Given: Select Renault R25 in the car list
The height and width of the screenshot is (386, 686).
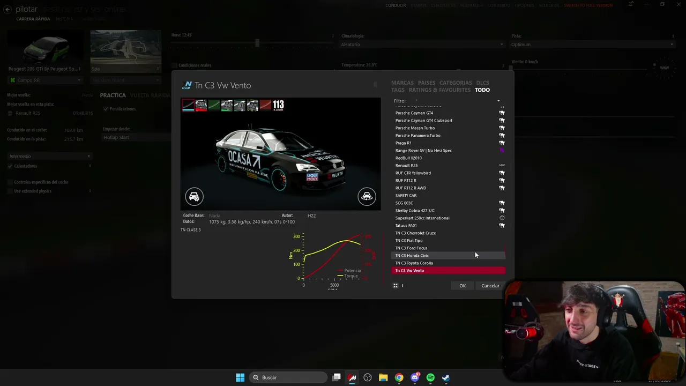Looking at the screenshot, I should click(x=449, y=166).
